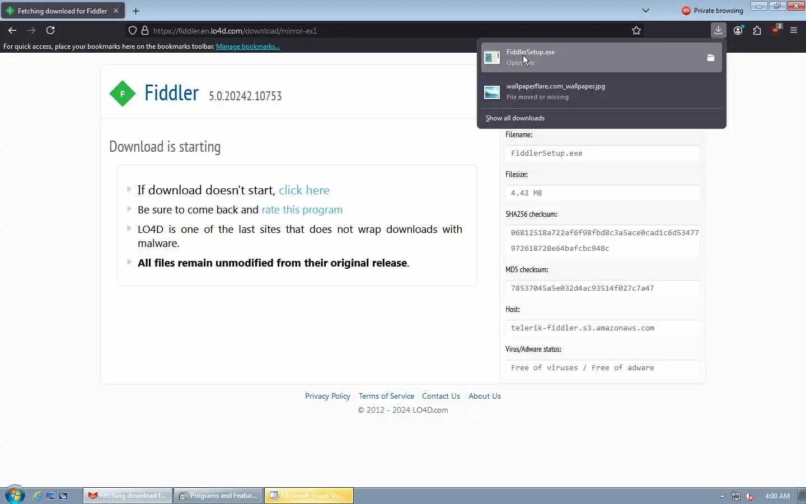Click the Fiddler title heading

click(x=171, y=93)
